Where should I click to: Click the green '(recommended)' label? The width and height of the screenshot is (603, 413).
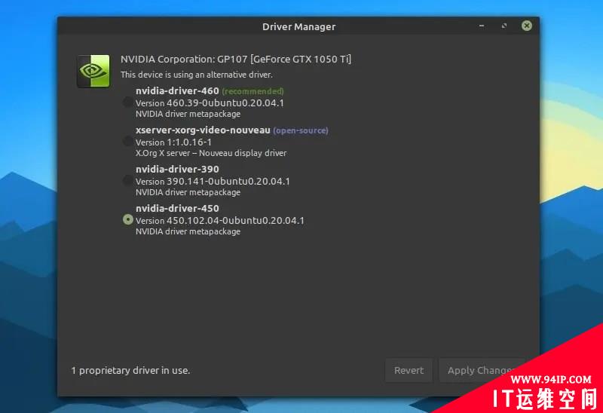(x=253, y=91)
